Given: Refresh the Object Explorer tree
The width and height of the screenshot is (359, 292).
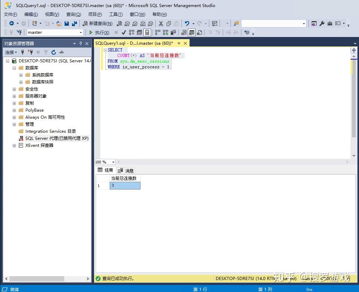Looking at the screenshot, I should pos(54,52).
